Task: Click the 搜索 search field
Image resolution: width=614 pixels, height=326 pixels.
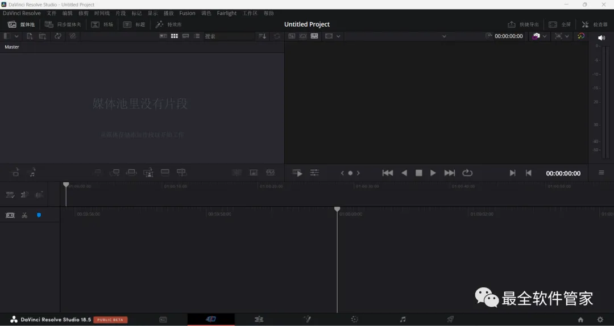Action: [229, 36]
